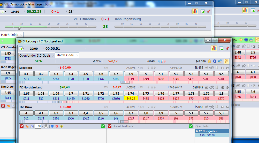
Task: Open market chart icon beside $42 386
Action: [x=219, y=61]
